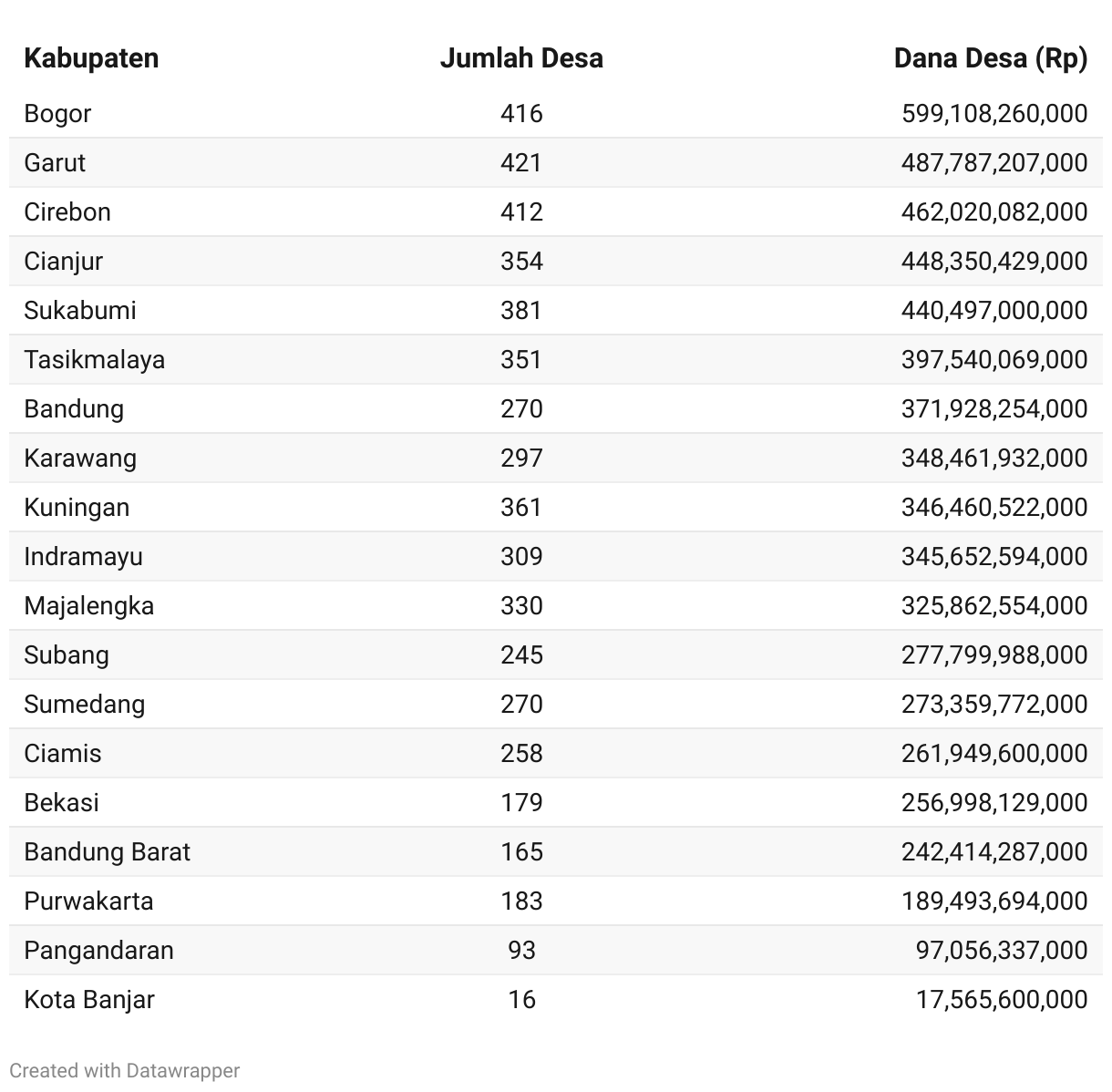Select the Indramayu row label
The image size is (1112, 1092).
[83, 557]
